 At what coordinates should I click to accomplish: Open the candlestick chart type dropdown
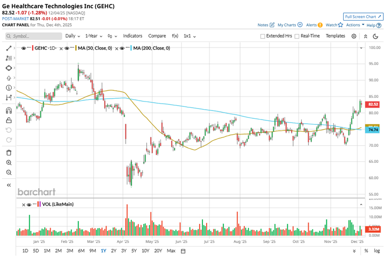[112, 36]
